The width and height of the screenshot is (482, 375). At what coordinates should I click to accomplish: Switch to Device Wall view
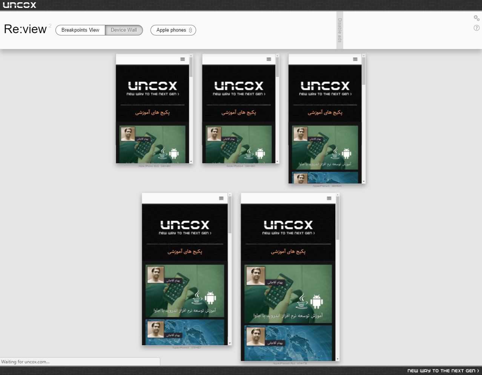(x=124, y=30)
